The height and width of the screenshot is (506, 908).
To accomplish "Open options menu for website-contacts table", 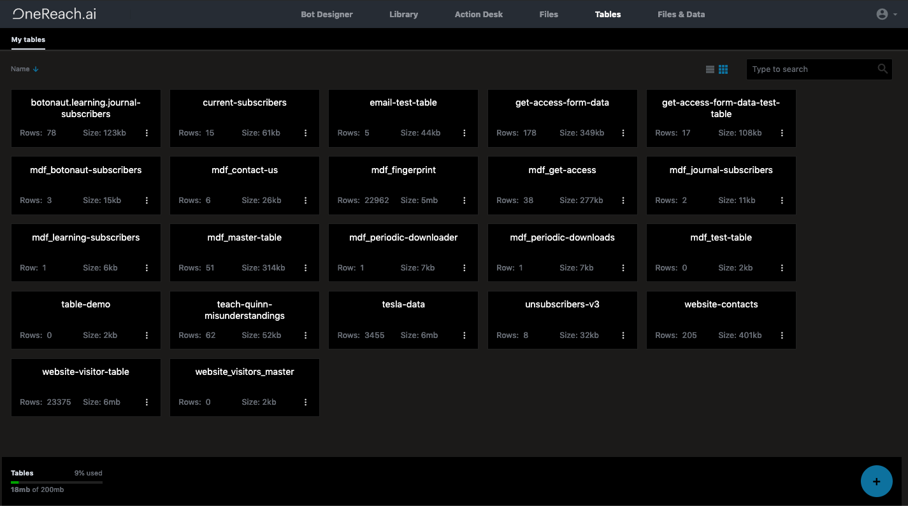I will point(782,335).
